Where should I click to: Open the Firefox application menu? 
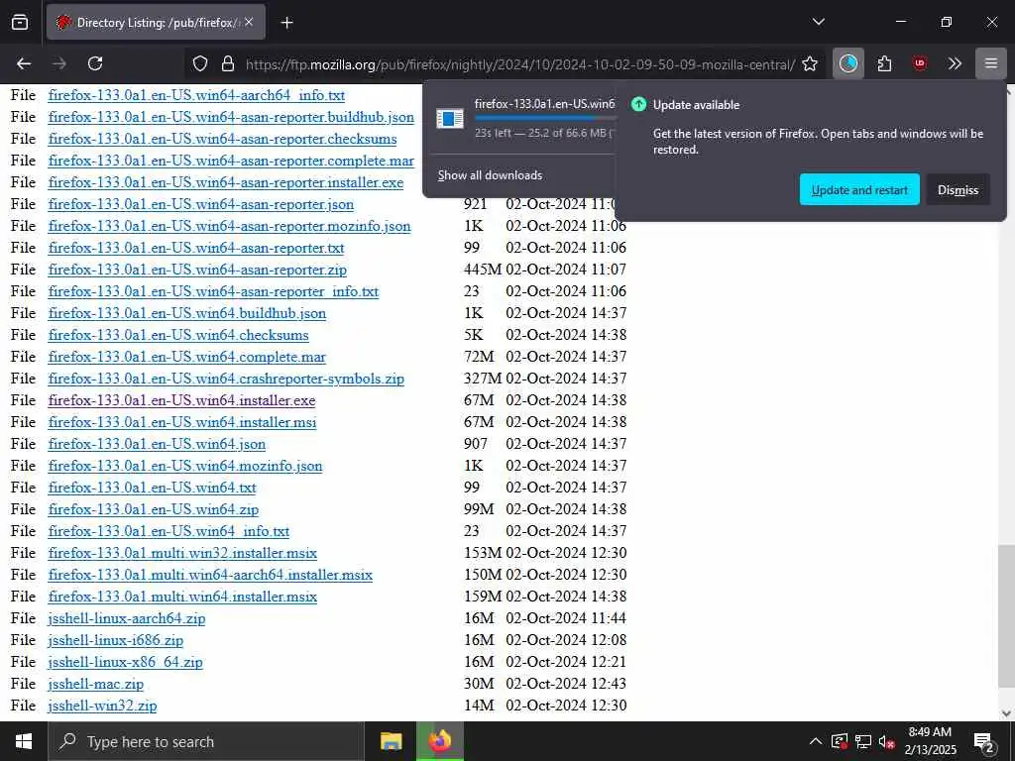991,63
